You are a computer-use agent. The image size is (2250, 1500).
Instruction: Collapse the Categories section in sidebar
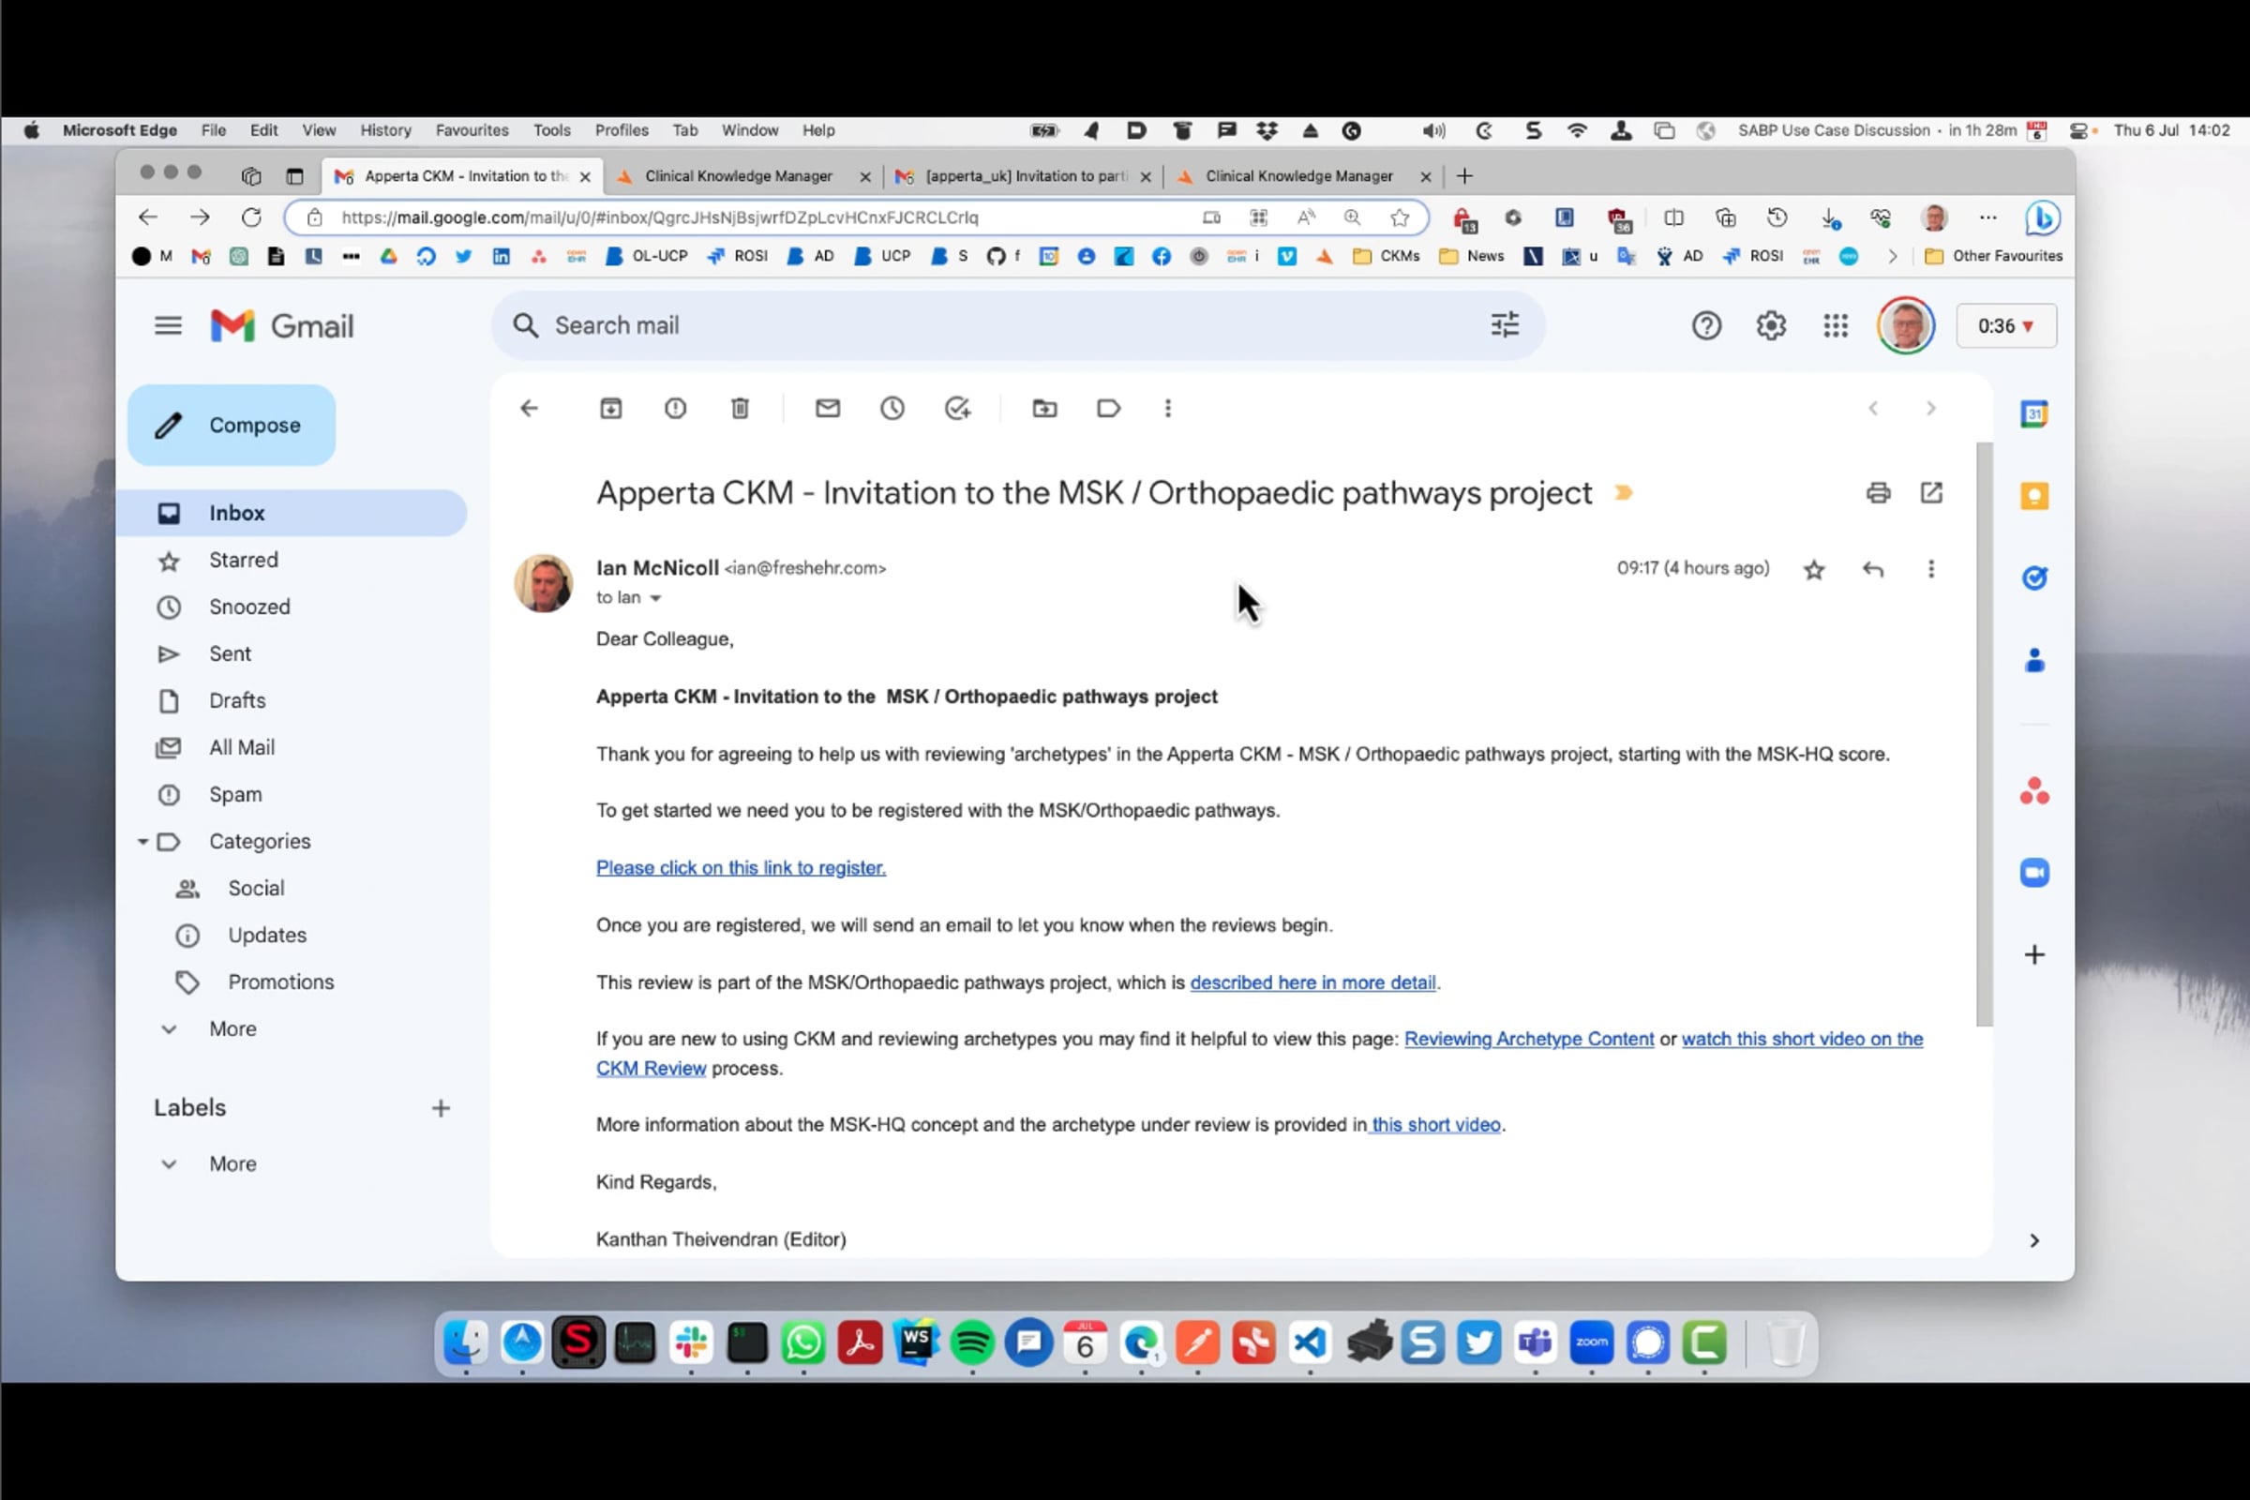tap(142, 842)
